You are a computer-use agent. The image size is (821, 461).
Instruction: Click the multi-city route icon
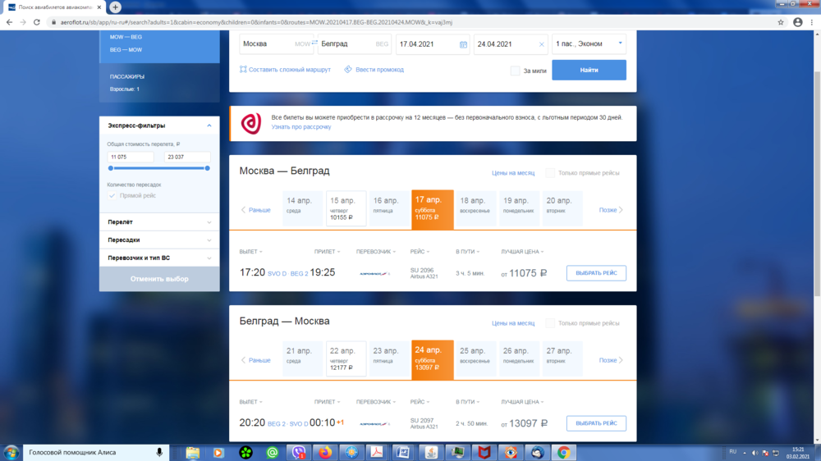point(243,70)
